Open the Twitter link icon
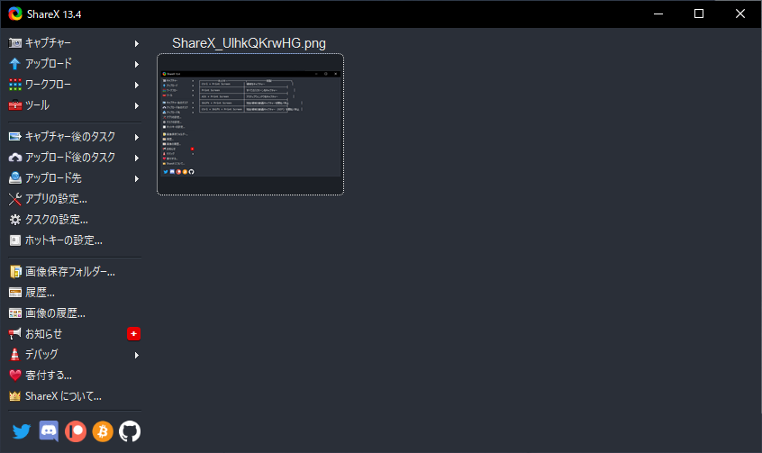Viewport: 762px width, 453px height. click(x=22, y=431)
